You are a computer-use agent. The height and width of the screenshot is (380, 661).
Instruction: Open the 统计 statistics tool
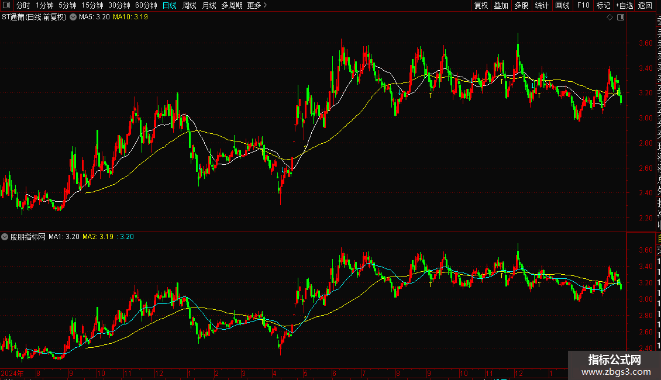(x=542, y=5)
